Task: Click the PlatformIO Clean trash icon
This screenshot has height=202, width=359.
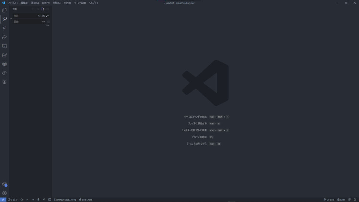Action: 38,200
